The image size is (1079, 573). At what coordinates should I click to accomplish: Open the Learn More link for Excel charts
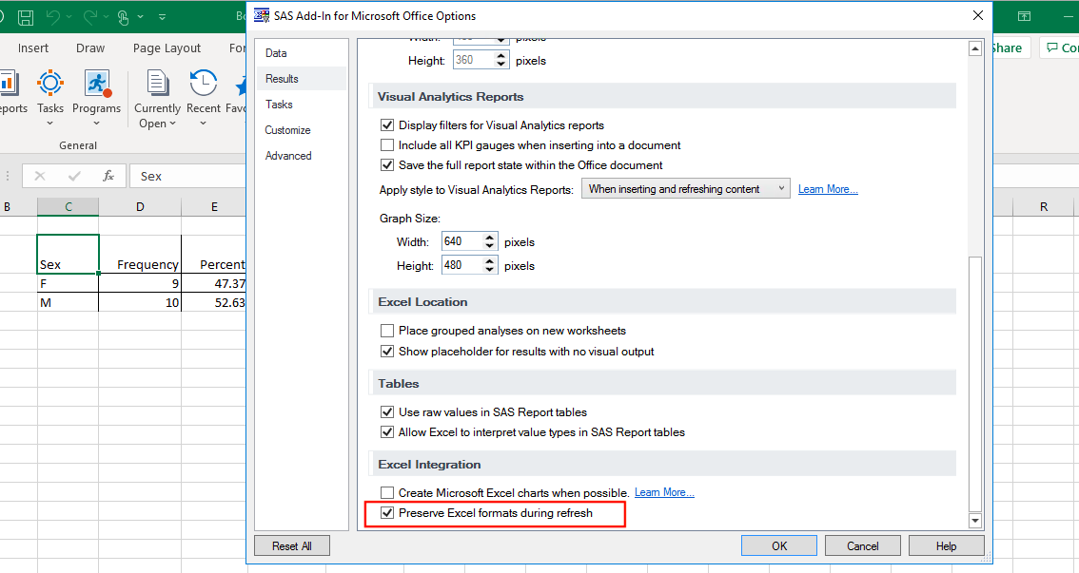pos(663,492)
